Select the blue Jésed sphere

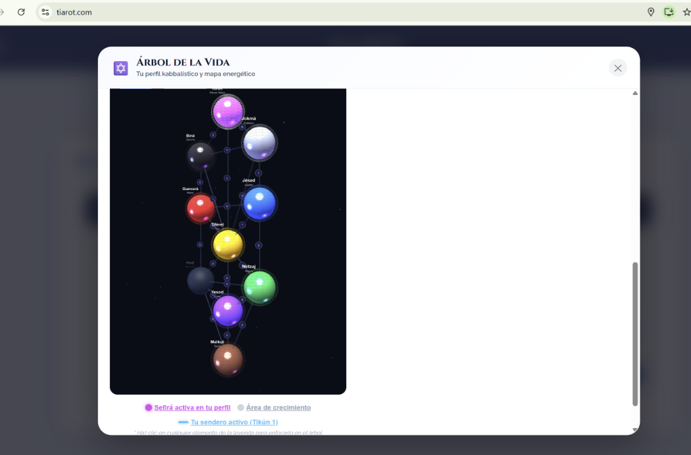click(259, 204)
